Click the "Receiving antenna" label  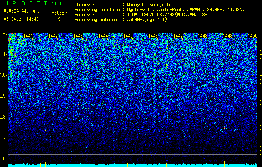point(96,20)
